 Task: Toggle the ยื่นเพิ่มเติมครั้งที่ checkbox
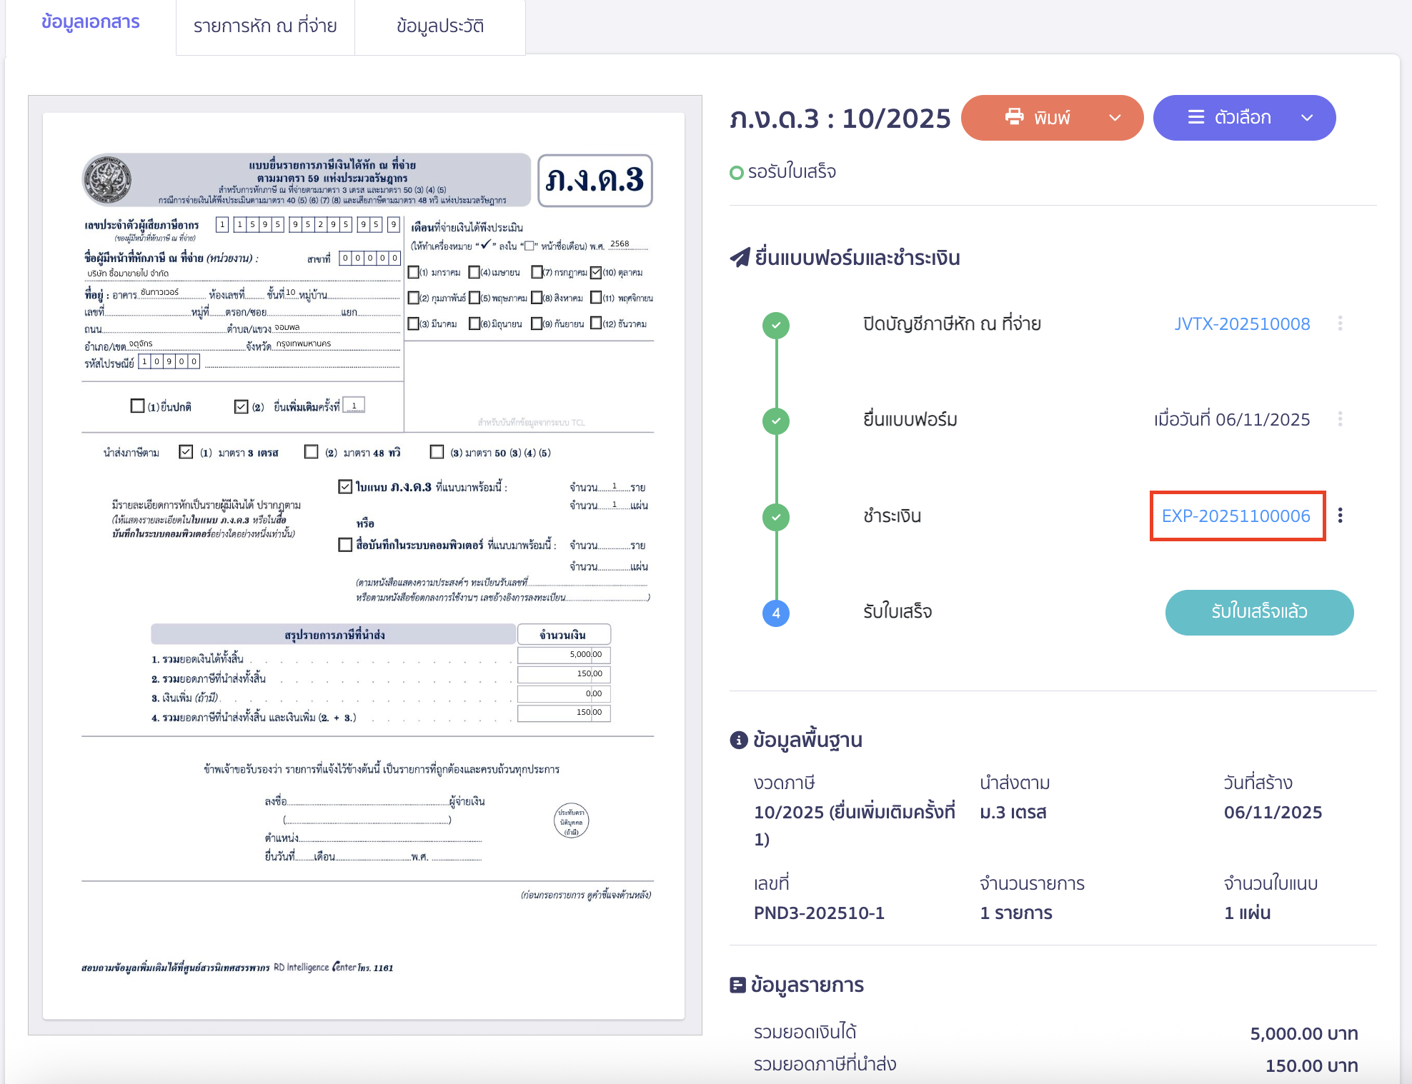click(x=241, y=406)
